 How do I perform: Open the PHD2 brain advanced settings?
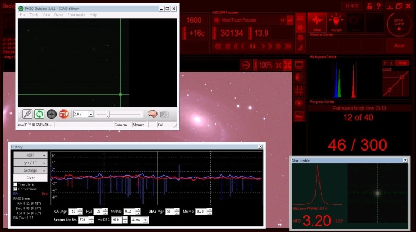[x=153, y=114]
